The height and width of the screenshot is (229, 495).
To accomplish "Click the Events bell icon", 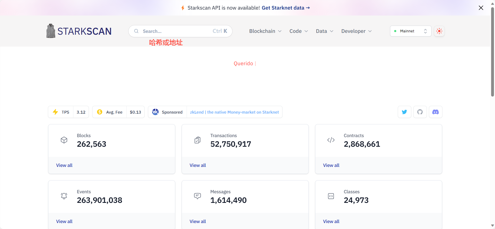I will click(64, 196).
